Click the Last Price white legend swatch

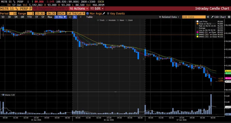[x=197, y=21]
